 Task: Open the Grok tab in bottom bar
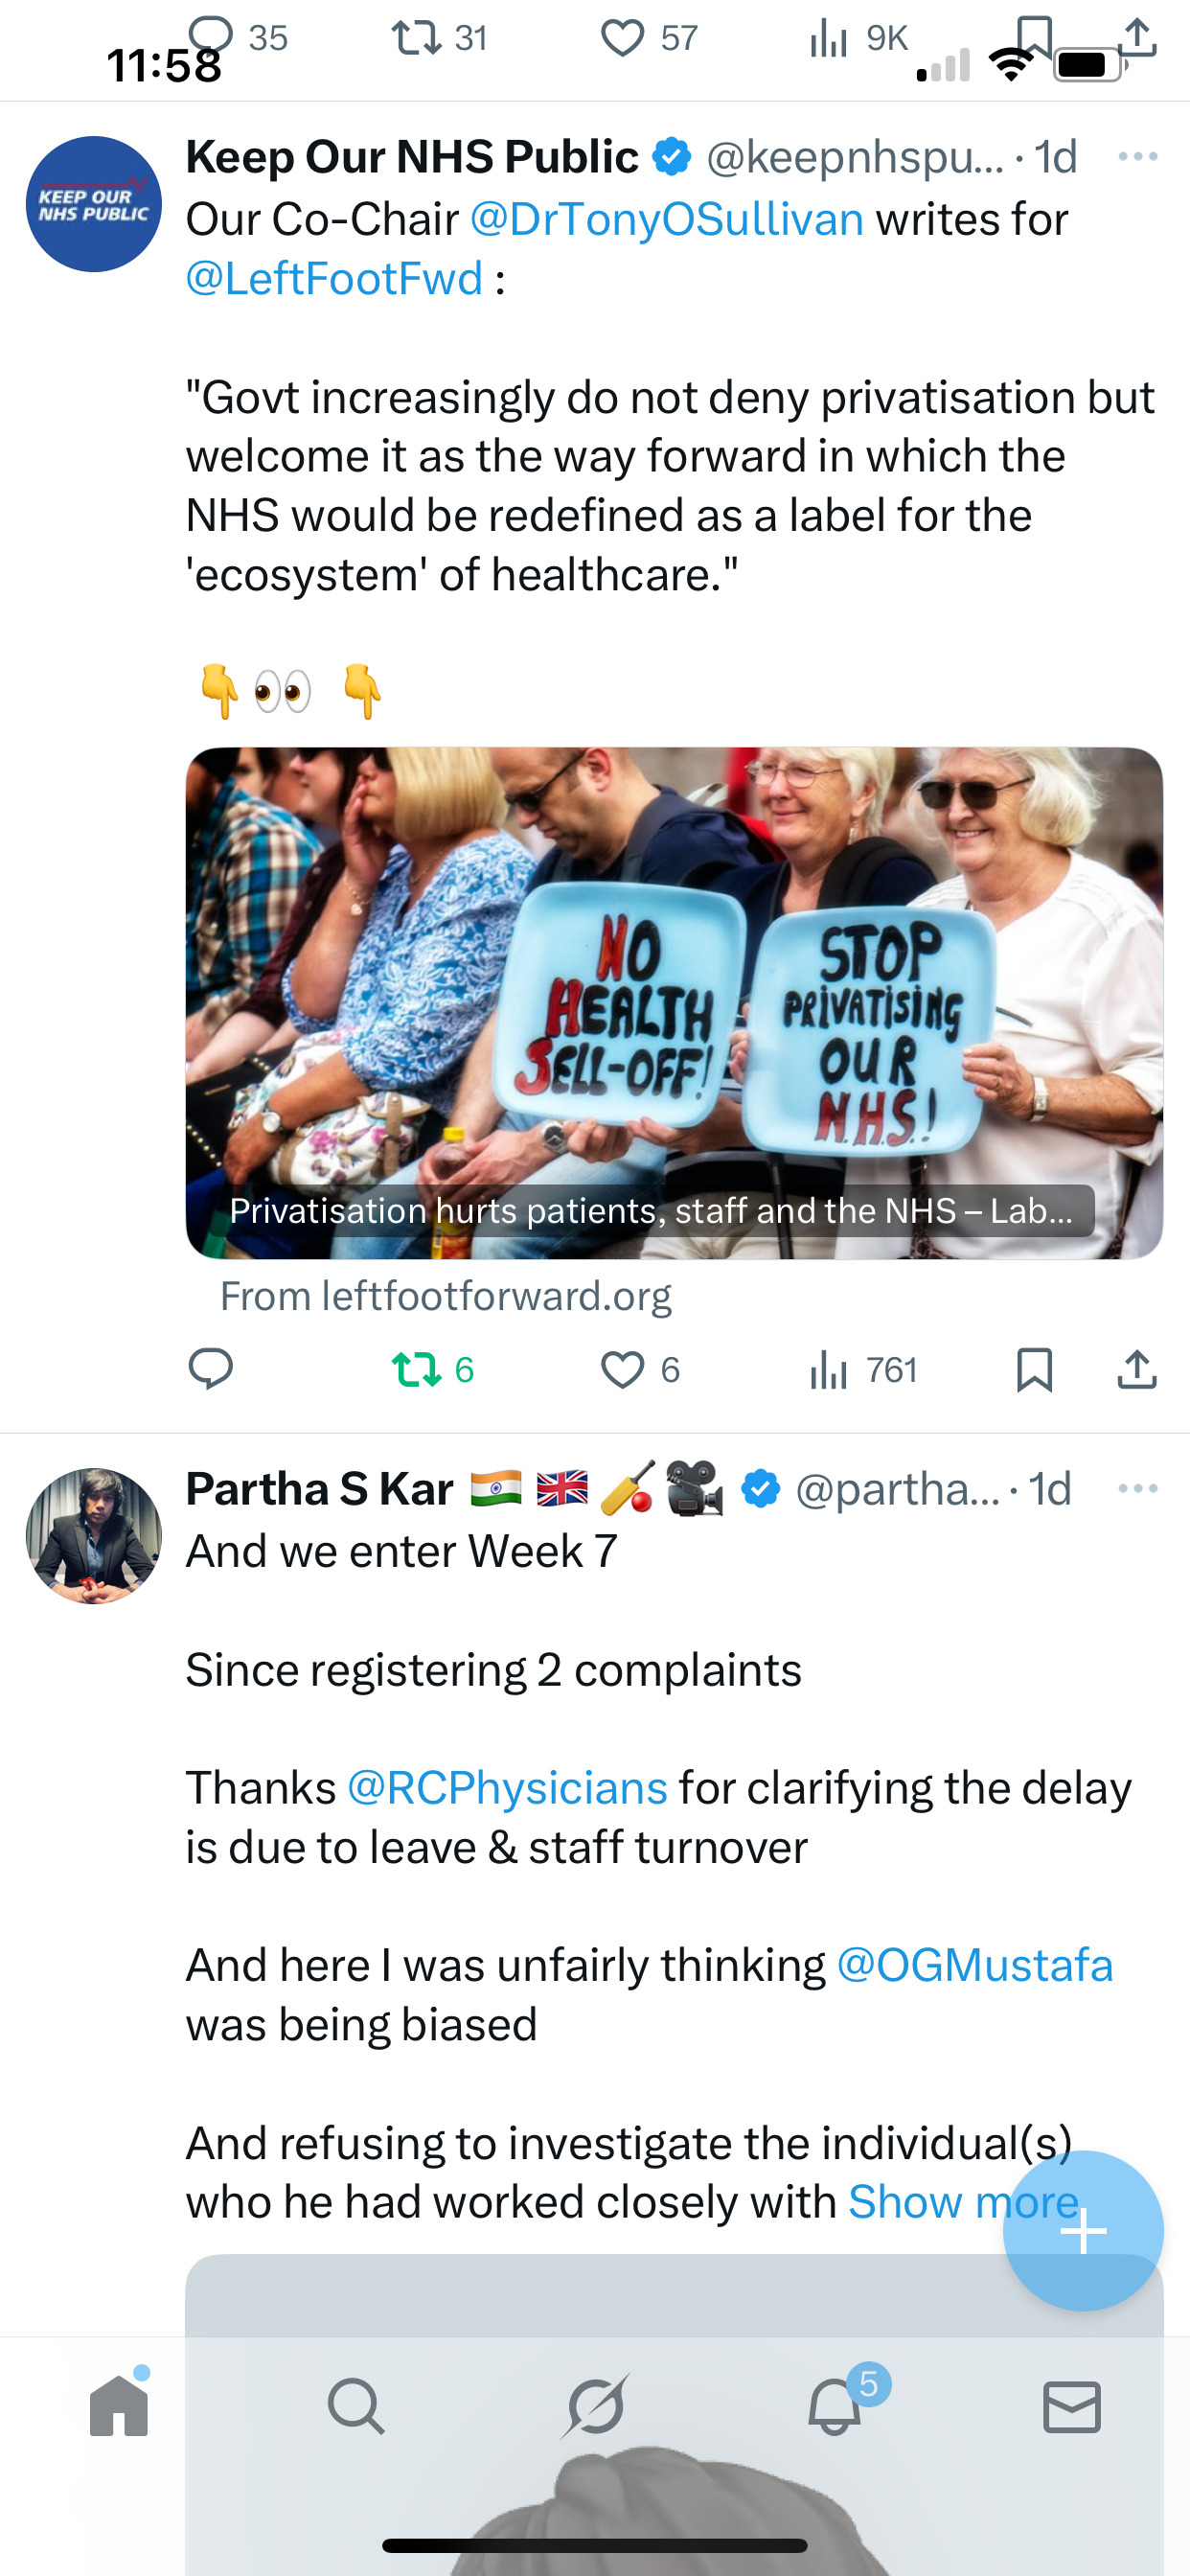pos(595,2405)
